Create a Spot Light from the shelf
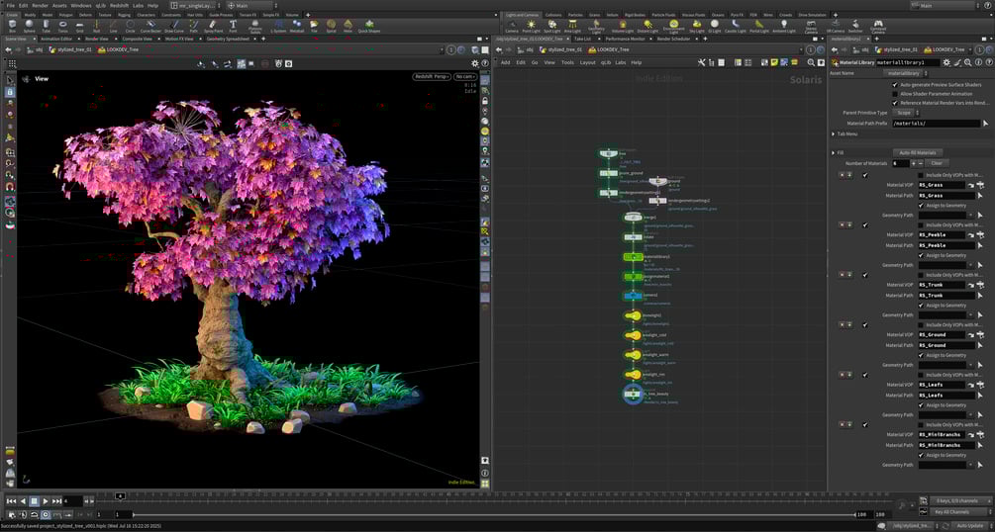 tap(552, 26)
